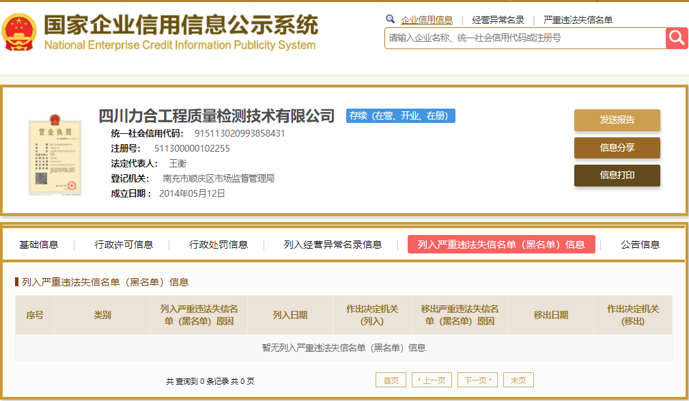Click the 上一页 pagination button

(x=432, y=381)
